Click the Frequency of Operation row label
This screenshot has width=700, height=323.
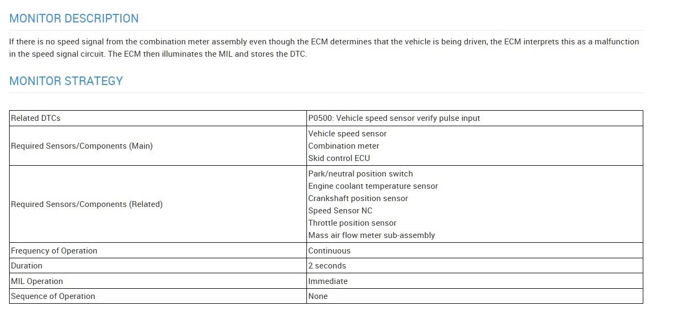[54, 251]
